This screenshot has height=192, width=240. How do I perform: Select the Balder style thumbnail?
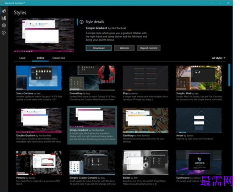(x=146, y=163)
